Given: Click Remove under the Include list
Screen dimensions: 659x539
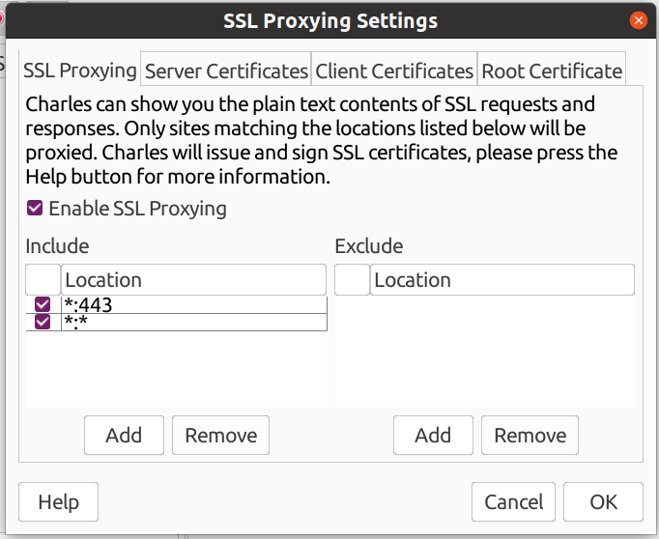Looking at the screenshot, I should pyautogui.click(x=220, y=436).
